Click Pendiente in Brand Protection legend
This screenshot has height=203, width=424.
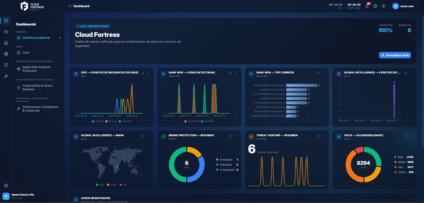(227, 160)
